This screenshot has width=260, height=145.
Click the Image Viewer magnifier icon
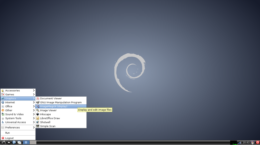[x=38, y=110]
